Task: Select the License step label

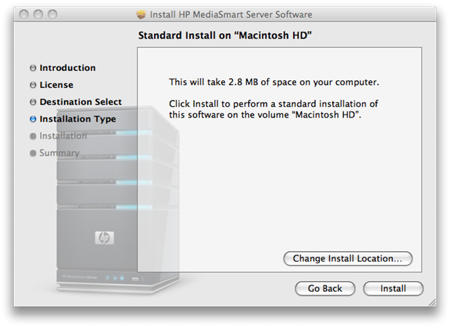Action: coord(56,85)
